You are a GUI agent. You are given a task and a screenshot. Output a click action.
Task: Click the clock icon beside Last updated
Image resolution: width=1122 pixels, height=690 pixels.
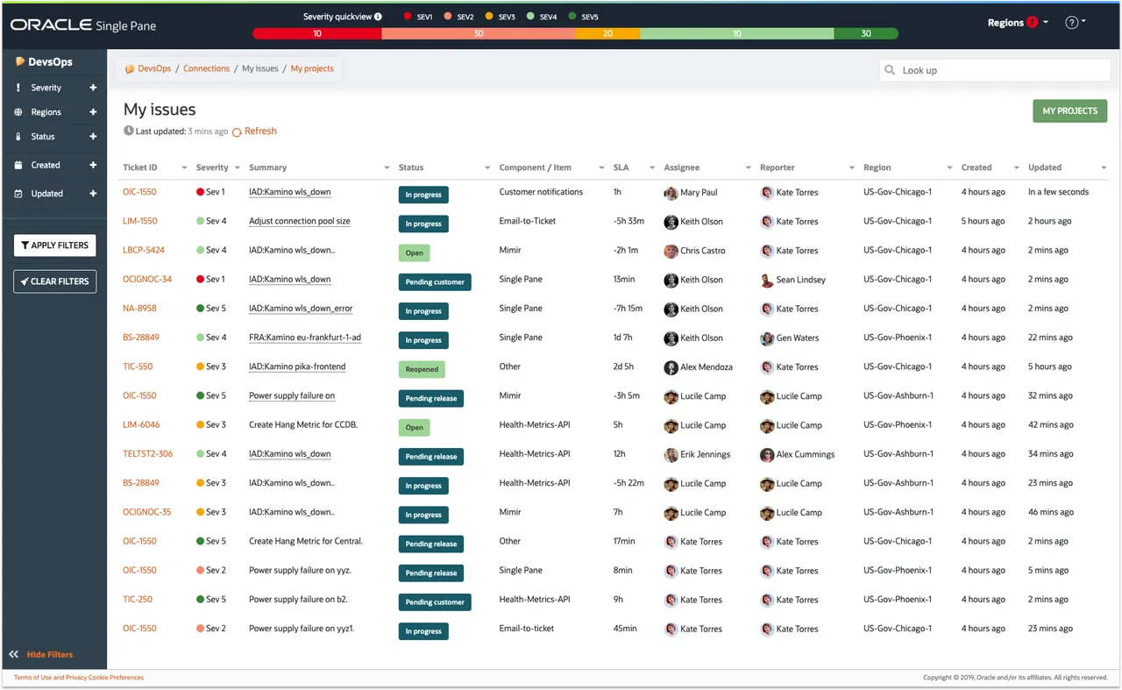point(129,131)
